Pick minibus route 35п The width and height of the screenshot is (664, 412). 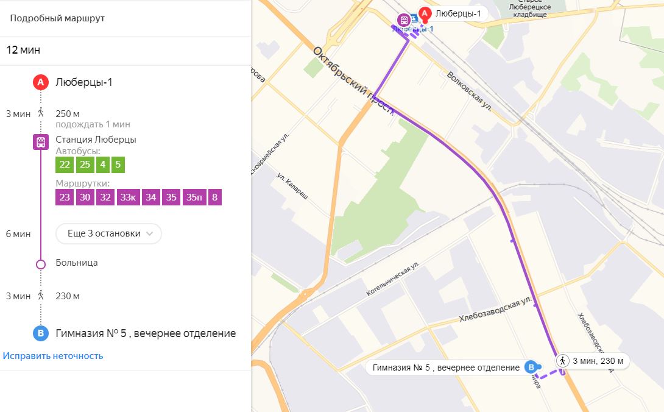194,197
